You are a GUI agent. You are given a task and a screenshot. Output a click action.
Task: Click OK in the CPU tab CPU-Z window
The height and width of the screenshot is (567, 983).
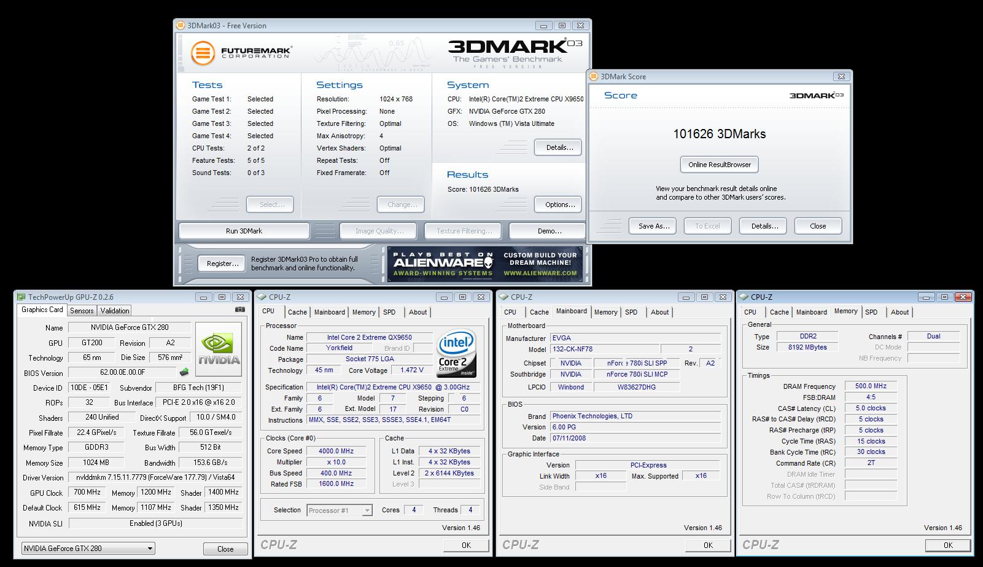(x=466, y=545)
